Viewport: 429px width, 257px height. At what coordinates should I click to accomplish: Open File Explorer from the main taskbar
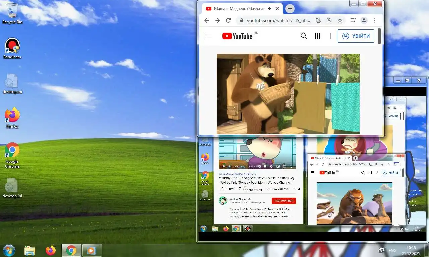click(x=30, y=250)
